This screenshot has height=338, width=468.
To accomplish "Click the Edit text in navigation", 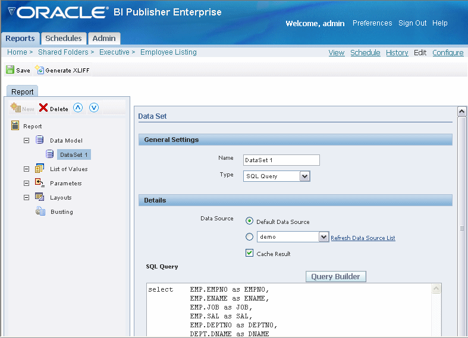I will click(420, 53).
